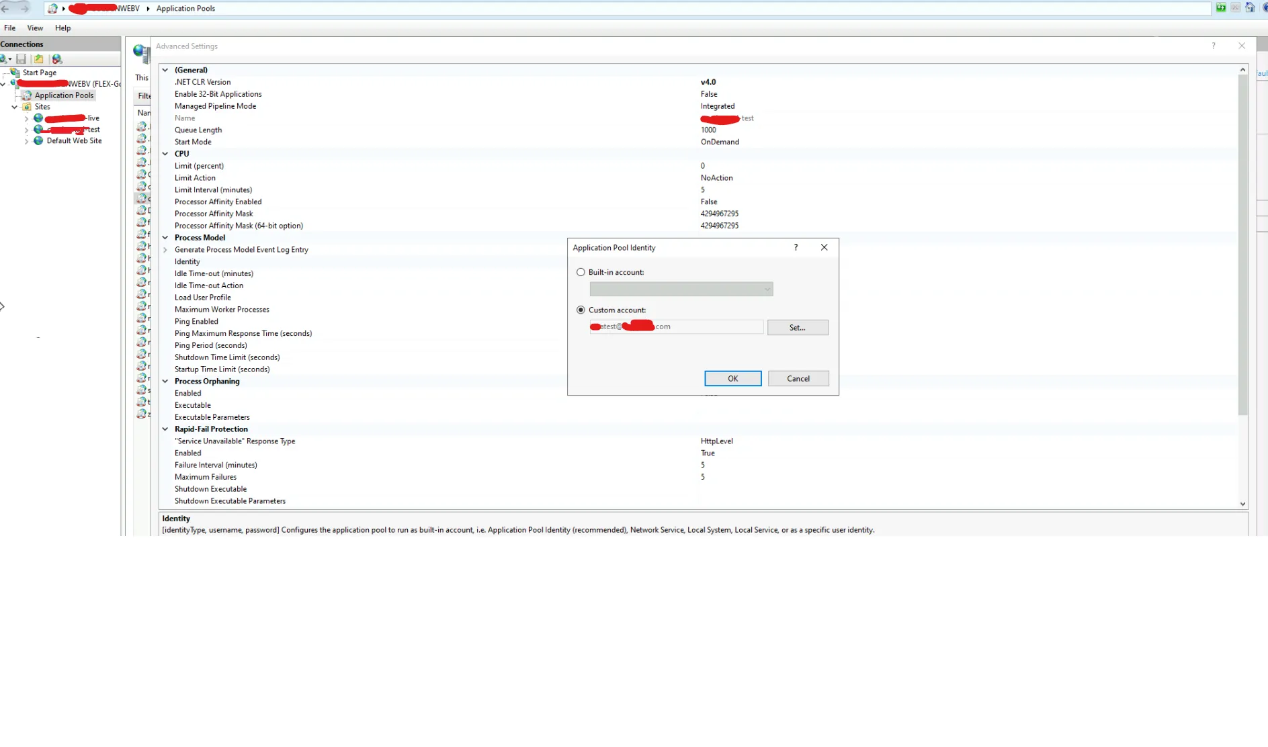
Task: Expand the Default Web Site node
Action: click(26, 141)
